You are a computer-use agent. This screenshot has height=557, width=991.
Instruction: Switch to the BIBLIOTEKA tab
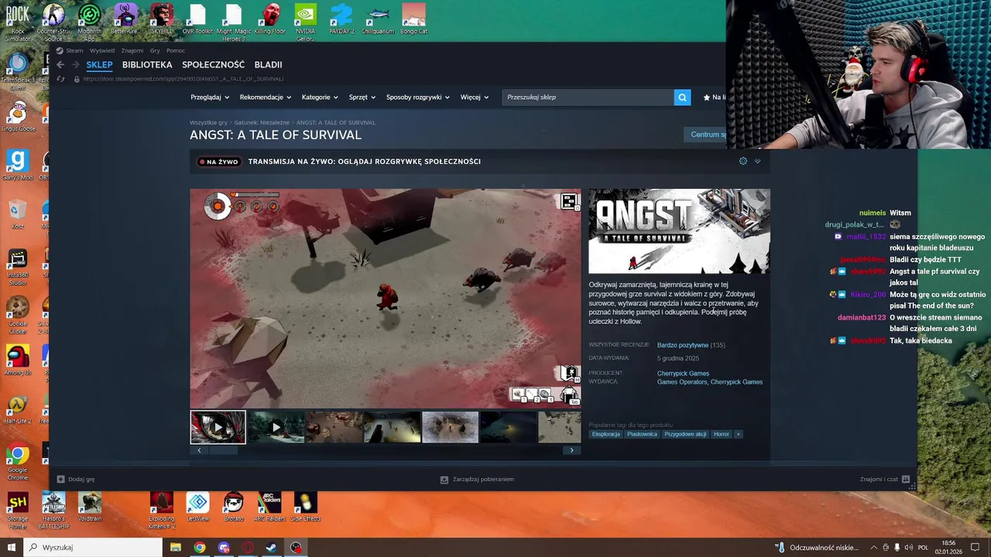(147, 65)
